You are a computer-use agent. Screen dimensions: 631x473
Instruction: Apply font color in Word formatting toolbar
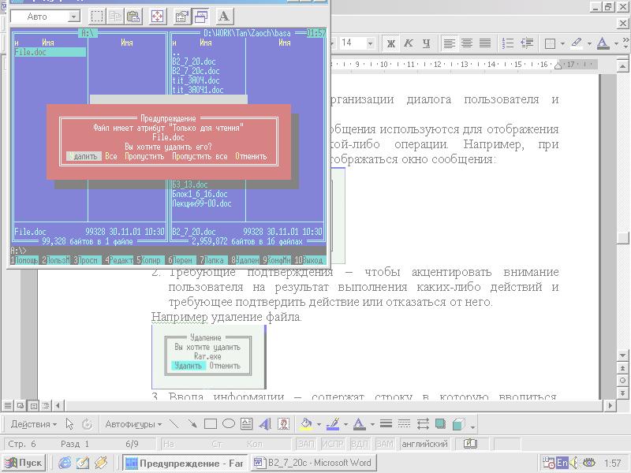603,43
